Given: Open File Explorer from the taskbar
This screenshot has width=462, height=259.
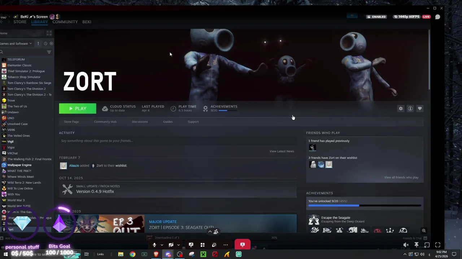Looking at the screenshot, I should [121, 254].
